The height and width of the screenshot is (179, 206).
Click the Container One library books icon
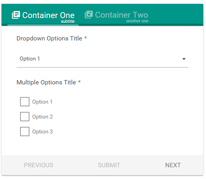[x=16, y=15]
